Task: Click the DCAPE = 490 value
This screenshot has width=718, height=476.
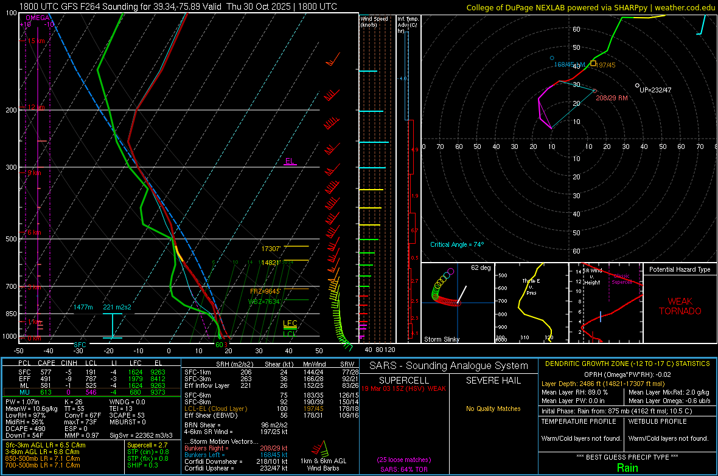Action: 25,429
